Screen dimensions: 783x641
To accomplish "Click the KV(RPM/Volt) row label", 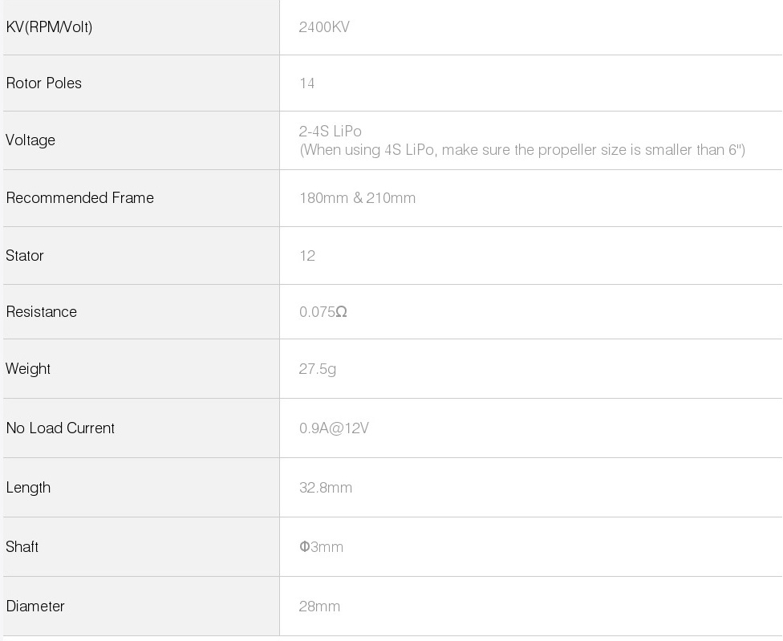I will [x=49, y=27].
